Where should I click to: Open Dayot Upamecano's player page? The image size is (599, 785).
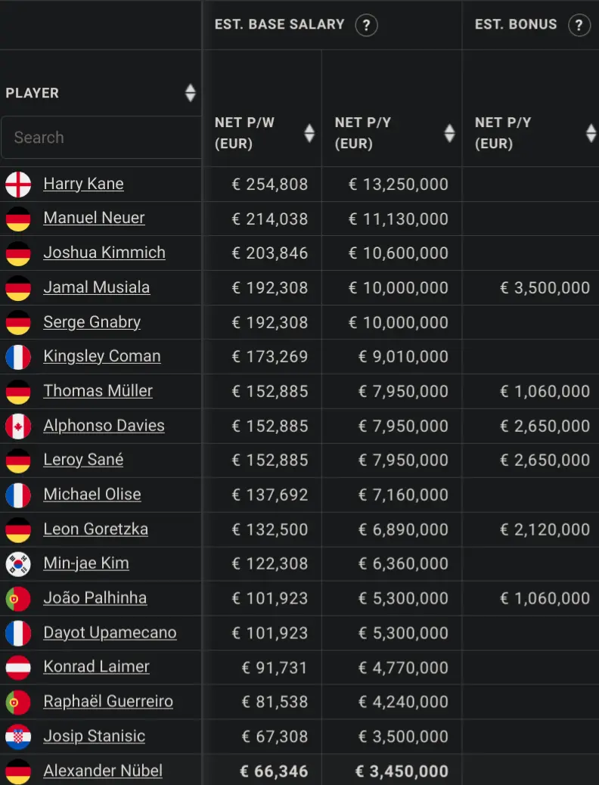click(110, 632)
